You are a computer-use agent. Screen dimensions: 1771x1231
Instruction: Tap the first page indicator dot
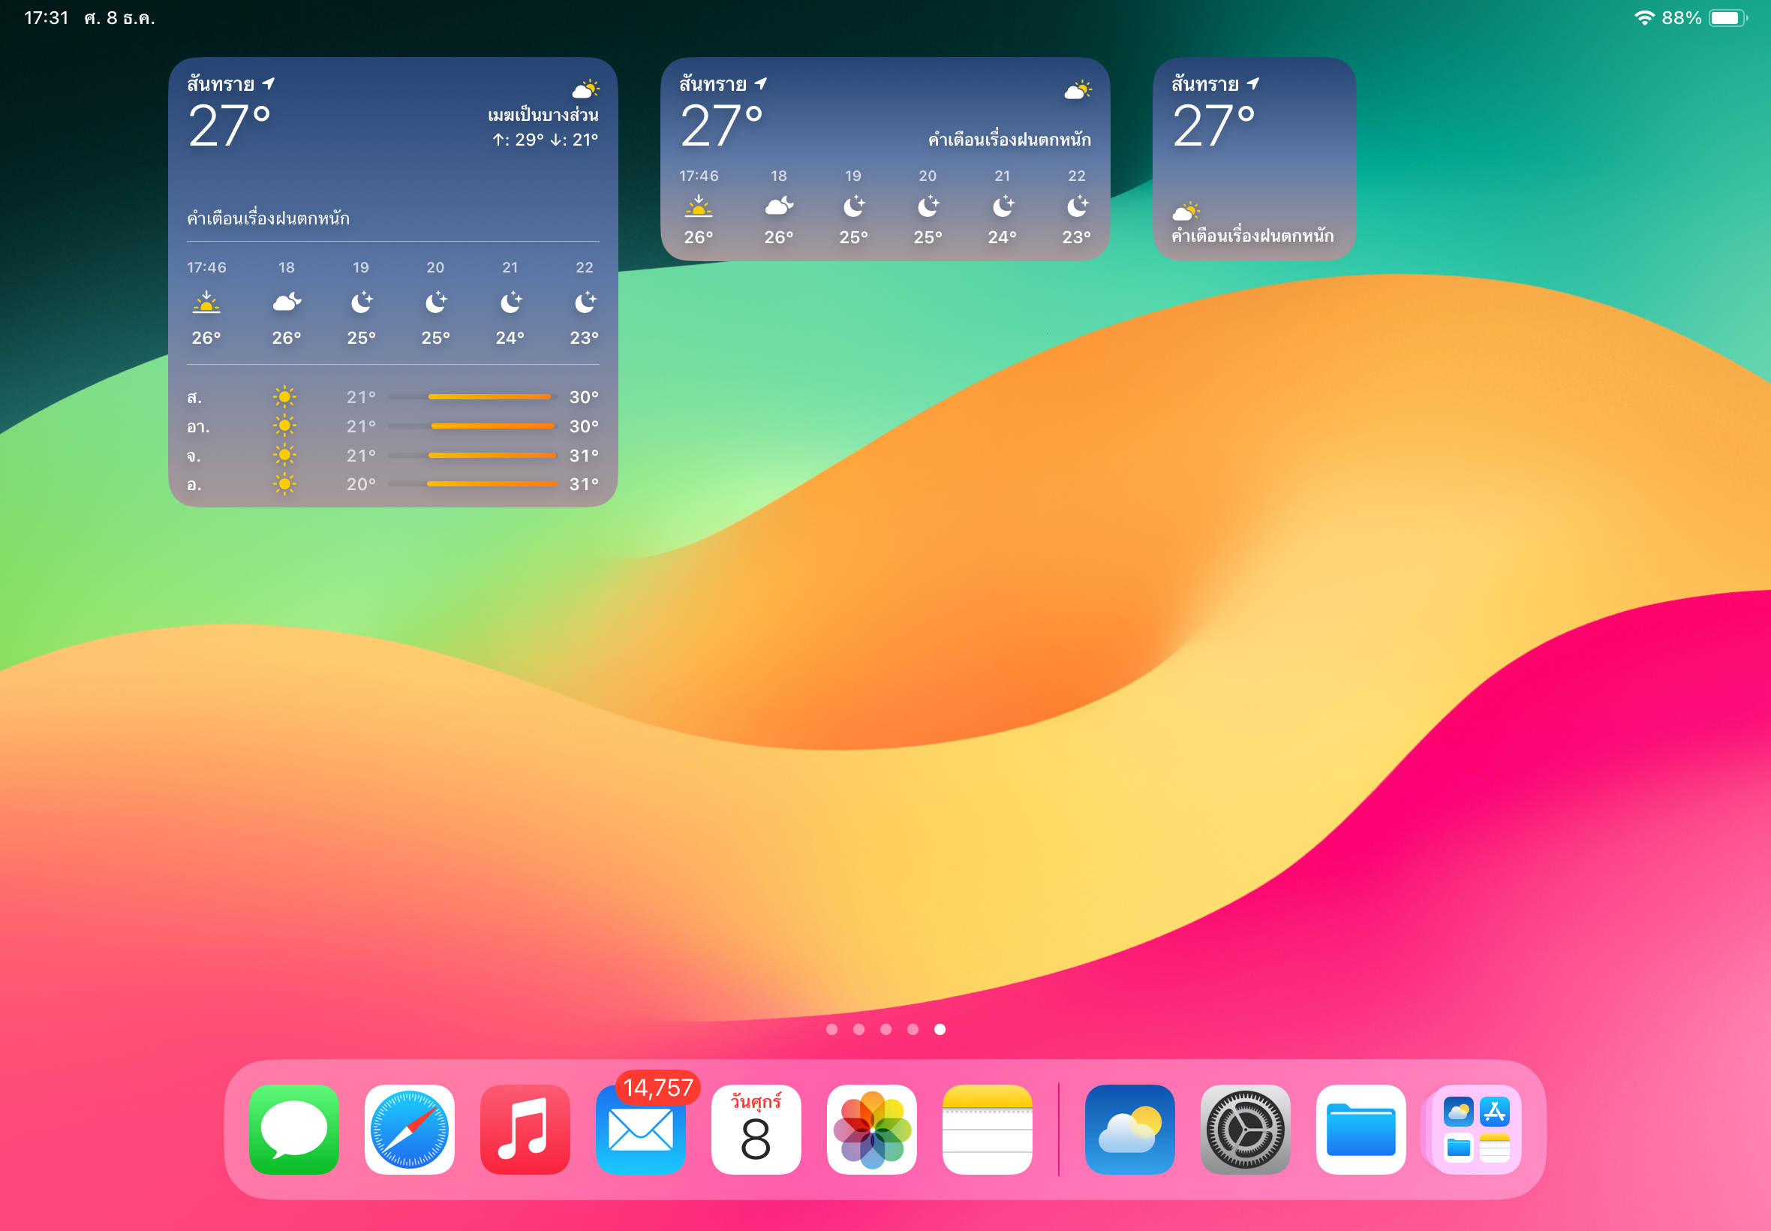pos(832,1029)
